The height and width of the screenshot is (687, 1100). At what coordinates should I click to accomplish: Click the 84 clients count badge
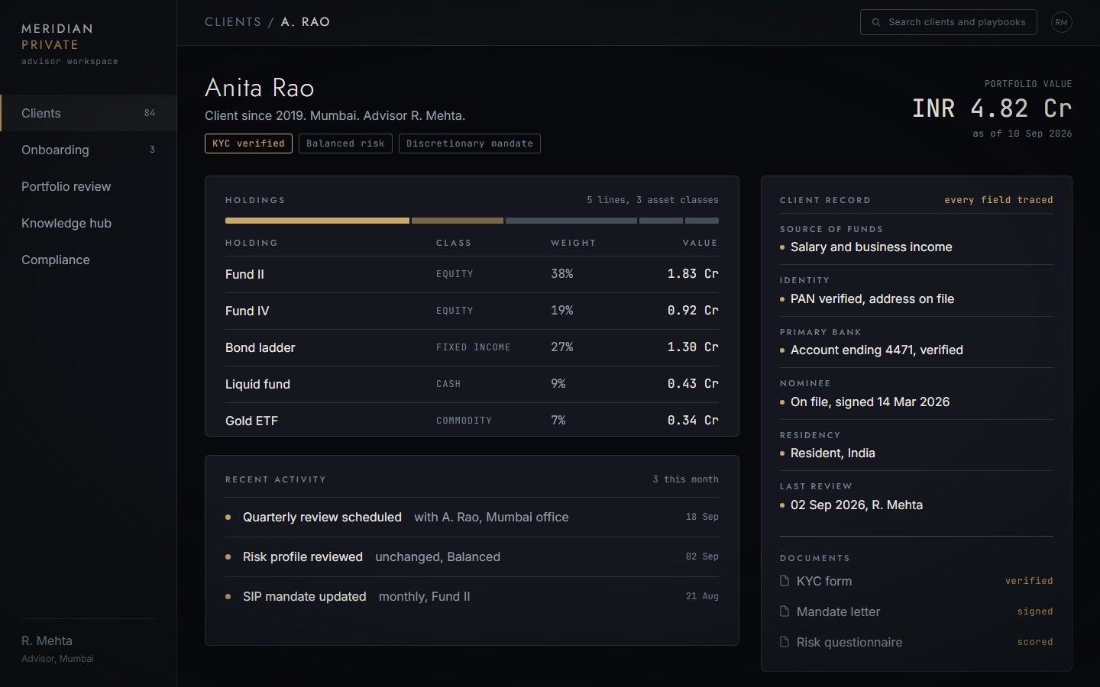[150, 113]
